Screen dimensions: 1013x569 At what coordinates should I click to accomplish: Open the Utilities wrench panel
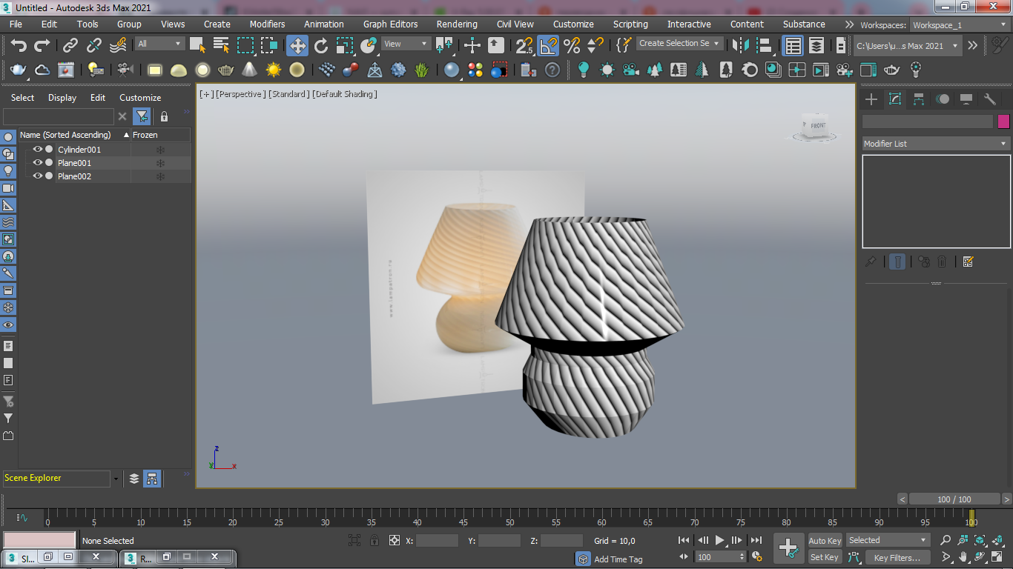990,99
